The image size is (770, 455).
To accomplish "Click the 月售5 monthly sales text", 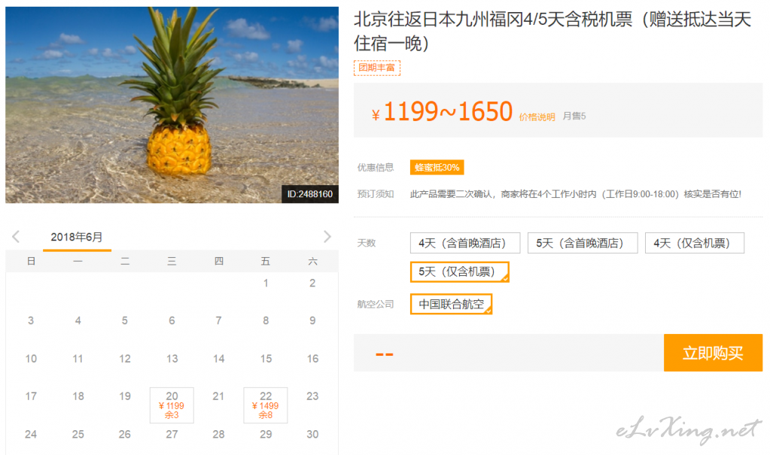I will 574,117.
